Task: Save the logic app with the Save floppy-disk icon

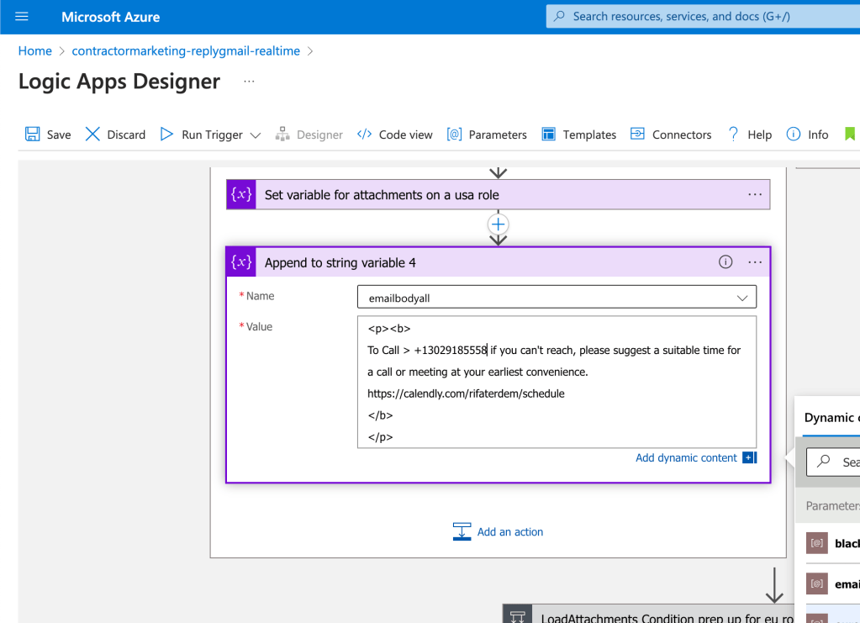Action: [x=32, y=135]
